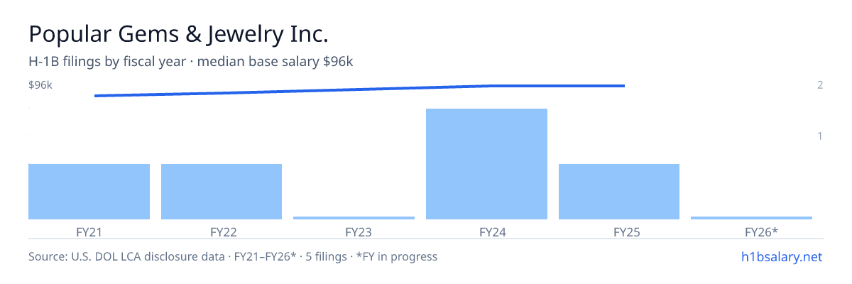Click the tall FY24 filings bar
Screen dimensions: 852x284
[486, 164]
